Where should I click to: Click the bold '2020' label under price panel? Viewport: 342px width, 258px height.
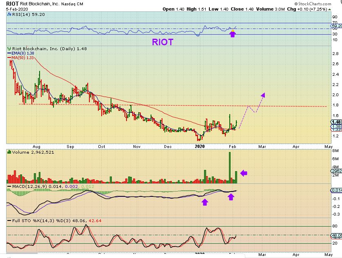(200, 146)
